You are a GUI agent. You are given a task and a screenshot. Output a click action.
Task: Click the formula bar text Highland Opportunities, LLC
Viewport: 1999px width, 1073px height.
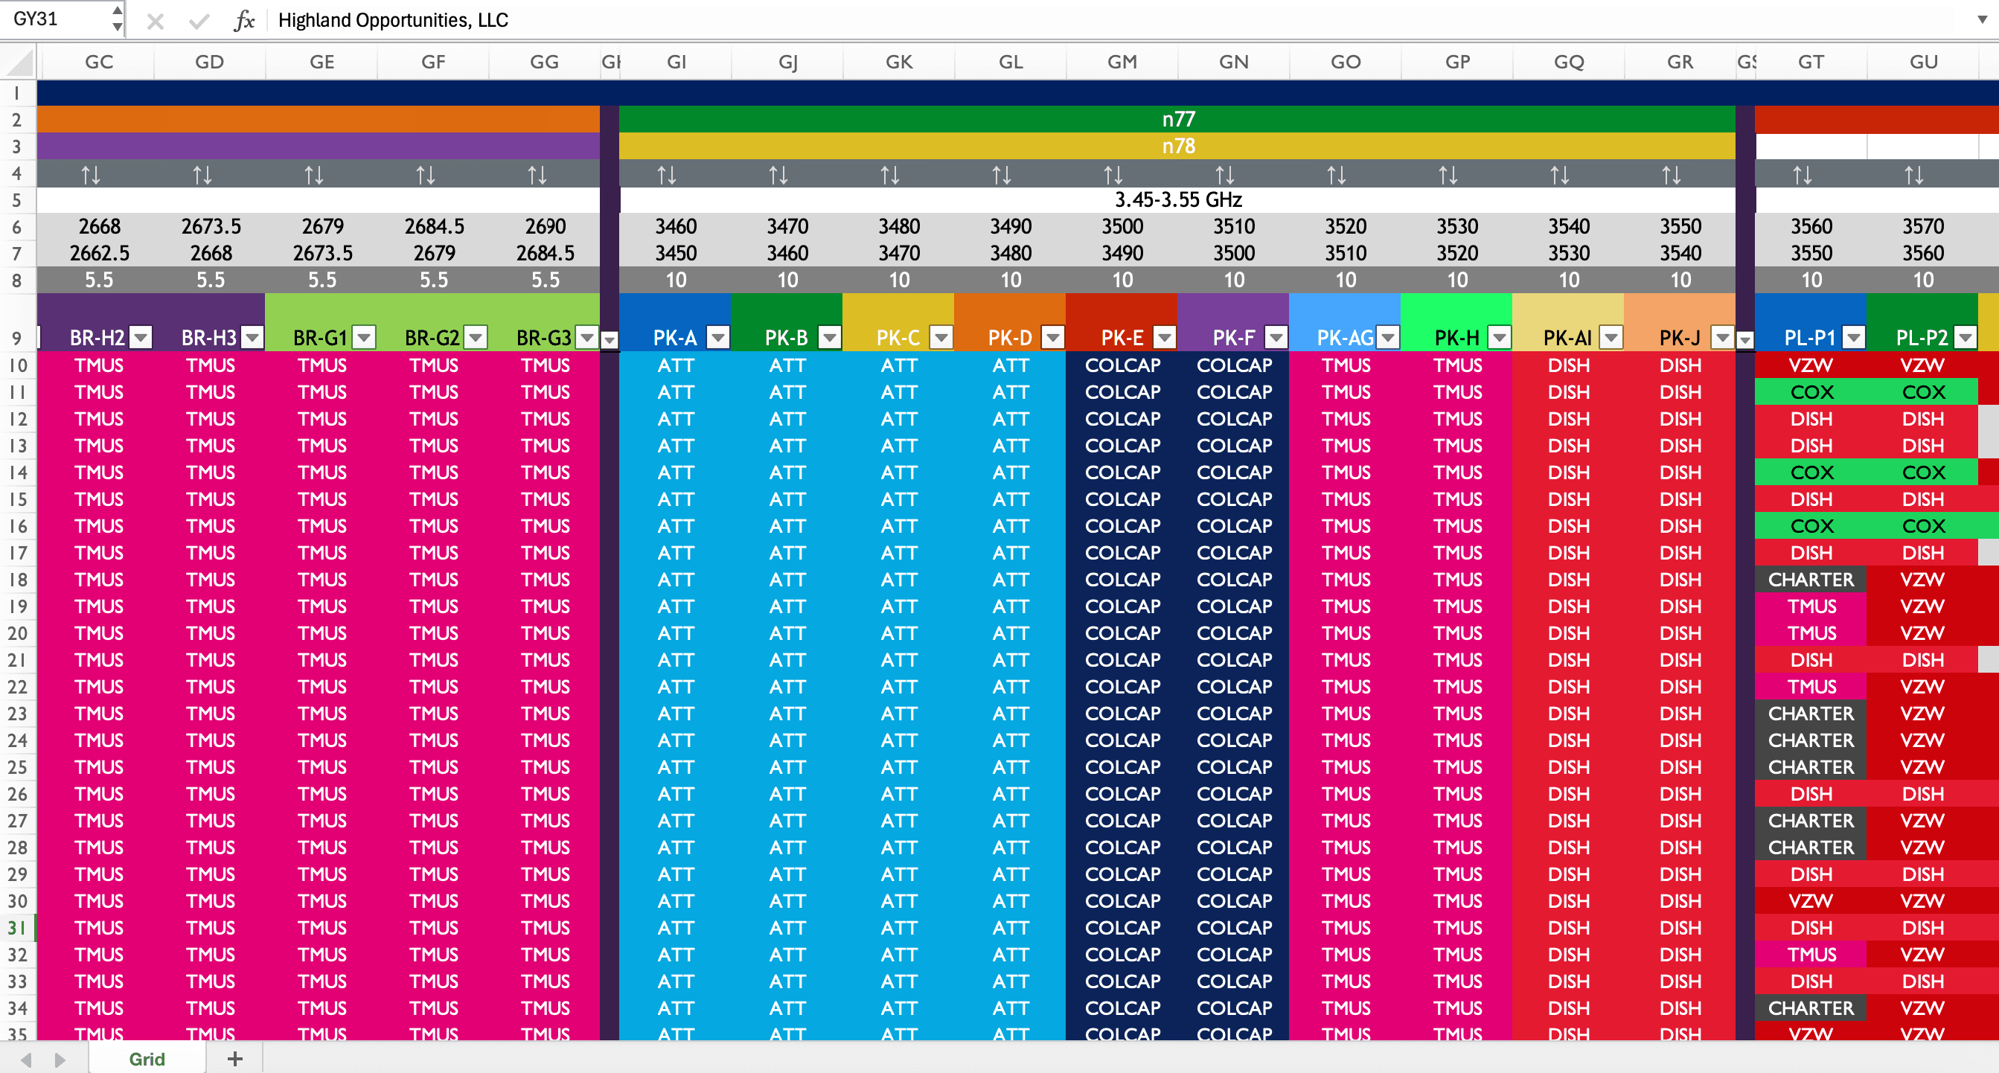(x=393, y=20)
